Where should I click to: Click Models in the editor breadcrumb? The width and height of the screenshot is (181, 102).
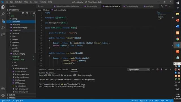46,10
